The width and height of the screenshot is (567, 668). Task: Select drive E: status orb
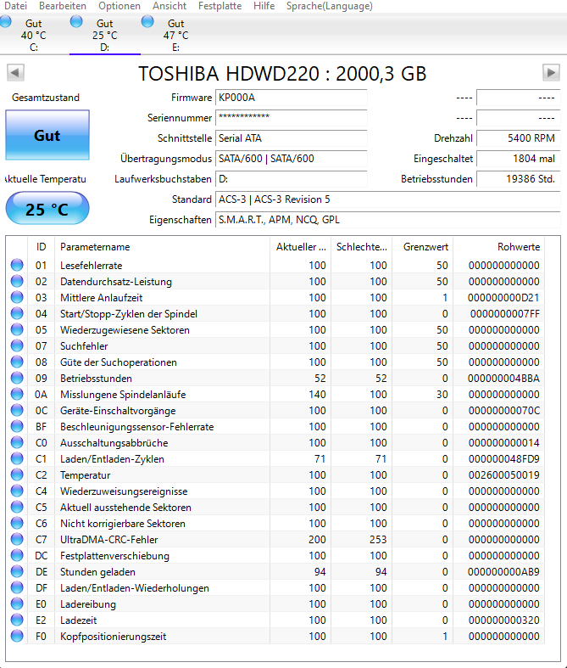(x=147, y=21)
